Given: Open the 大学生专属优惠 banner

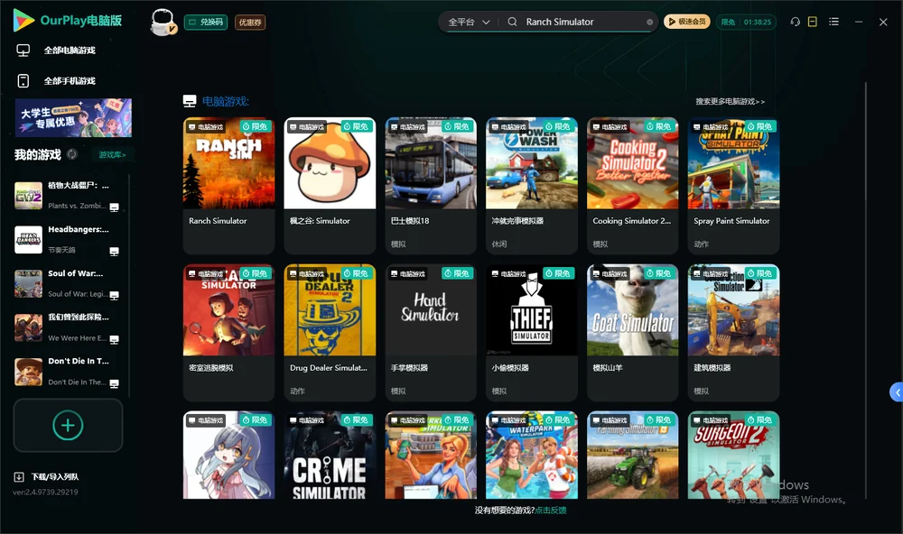Looking at the screenshot, I should 74,117.
